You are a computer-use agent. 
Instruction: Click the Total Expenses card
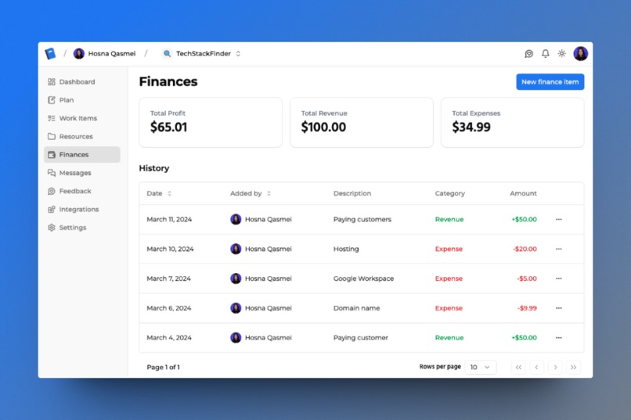tap(512, 123)
